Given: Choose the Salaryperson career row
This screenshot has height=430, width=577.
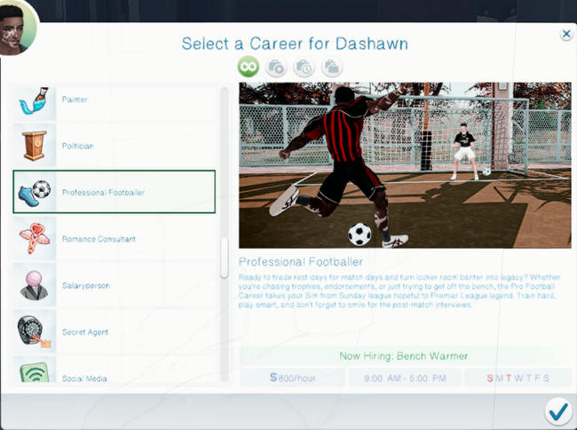Looking at the screenshot, I should 115,285.
